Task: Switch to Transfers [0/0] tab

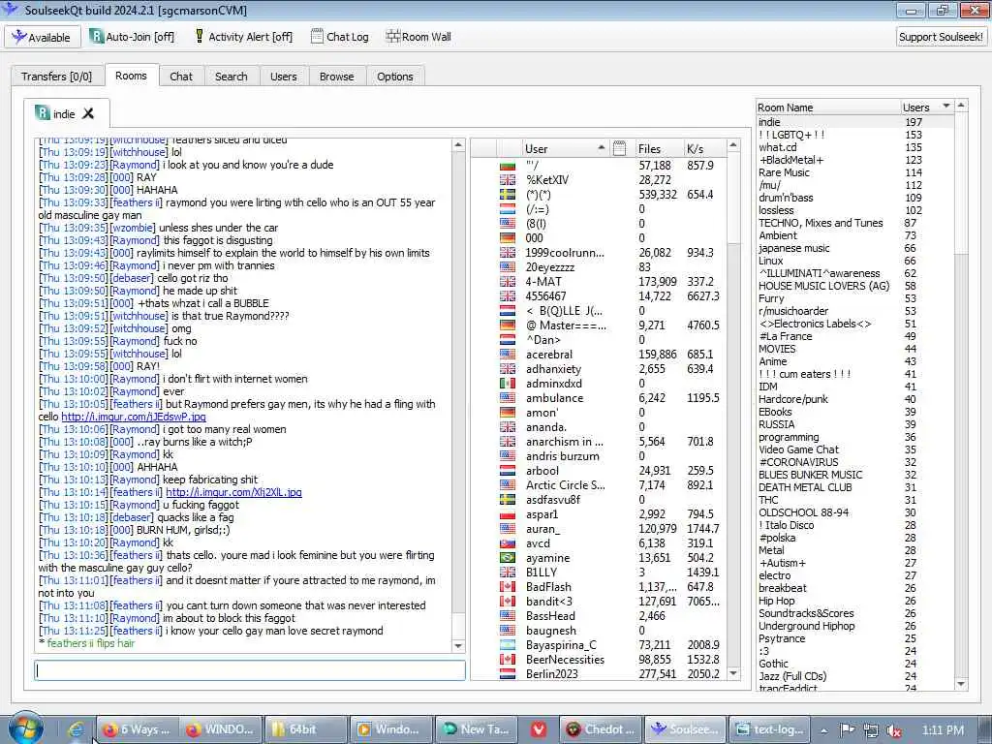Action: 56,76
